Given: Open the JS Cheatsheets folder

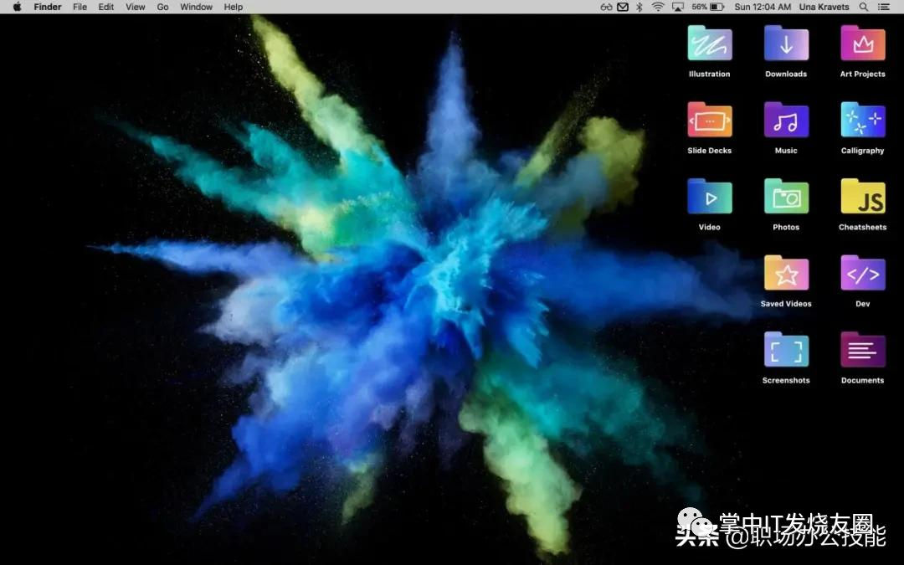Looking at the screenshot, I should [x=862, y=198].
